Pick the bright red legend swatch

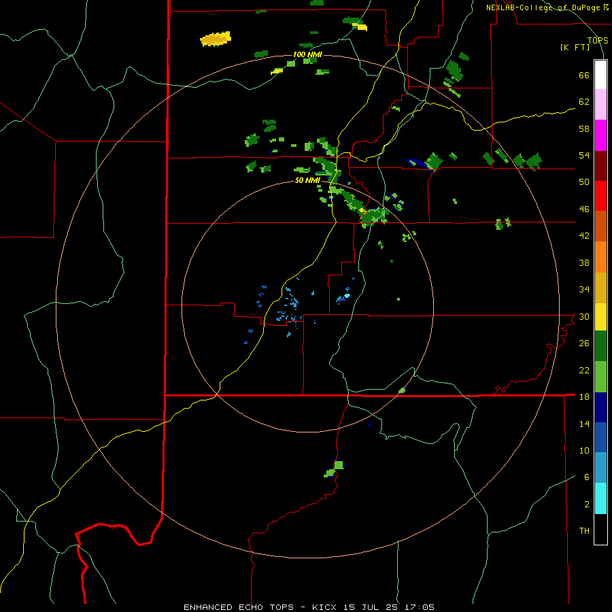(x=600, y=196)
